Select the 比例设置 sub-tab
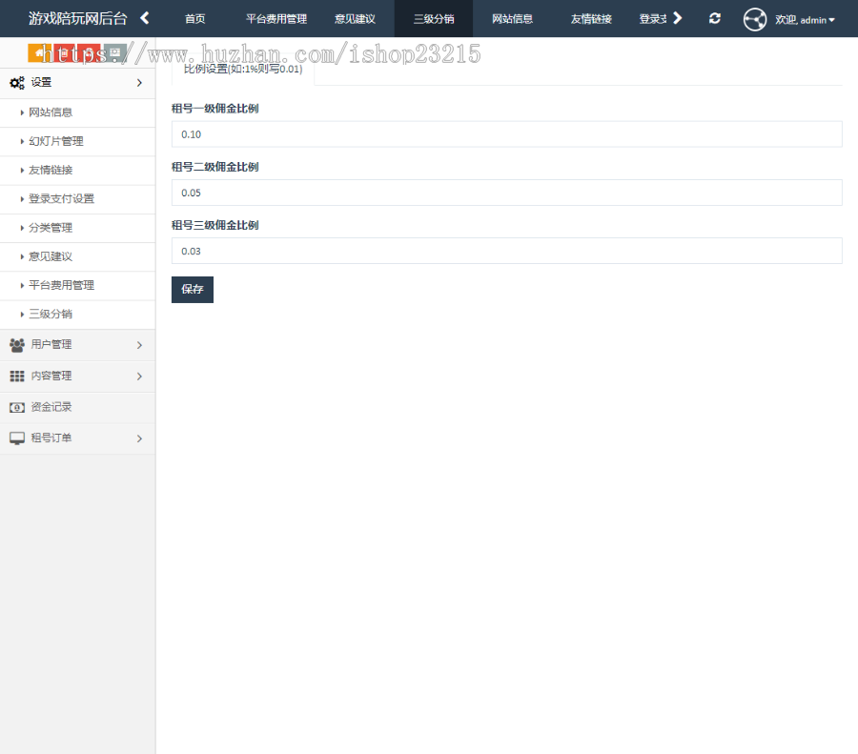This screenshot has width=858, height=754. (243, 69)
